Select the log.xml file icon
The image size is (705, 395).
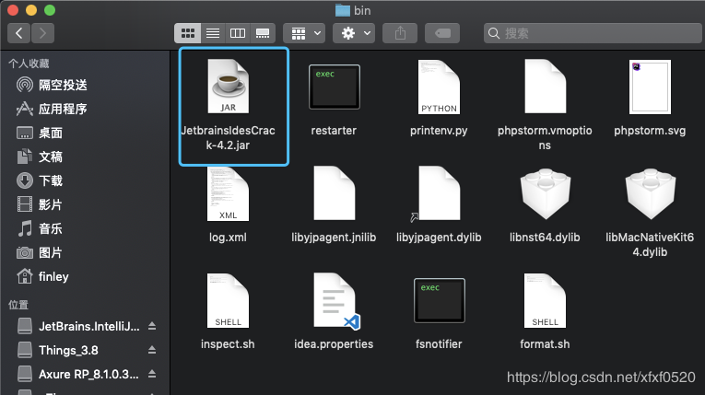click(x=228, y=193)
